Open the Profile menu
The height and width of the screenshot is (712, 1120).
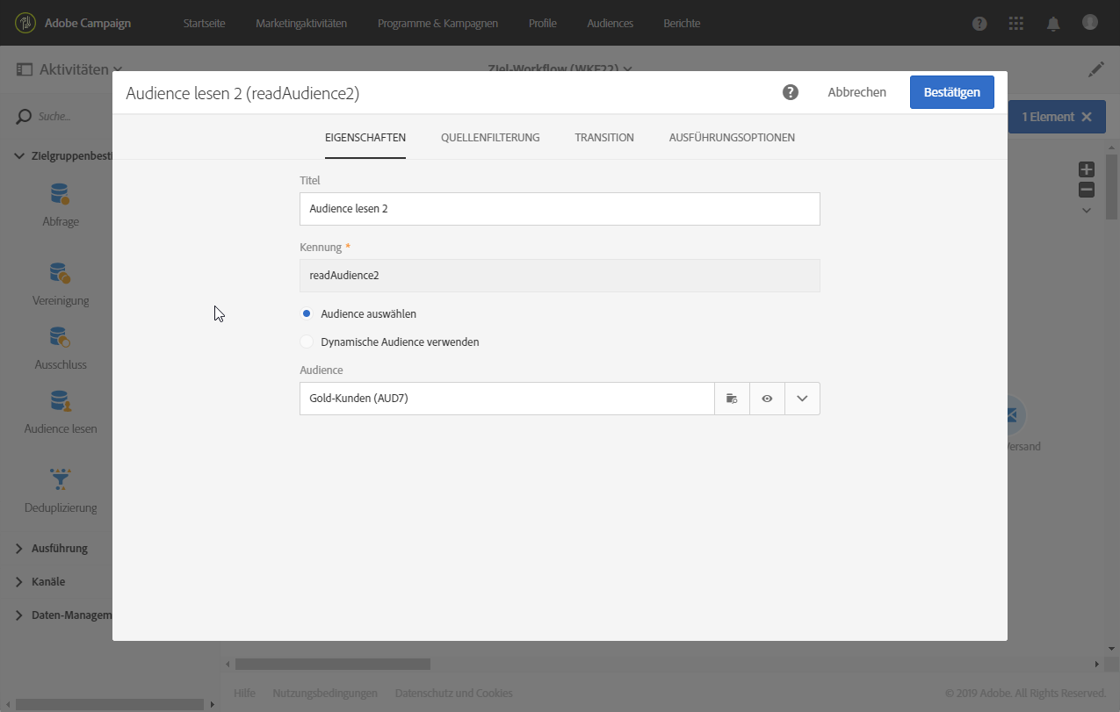[543, 24]
